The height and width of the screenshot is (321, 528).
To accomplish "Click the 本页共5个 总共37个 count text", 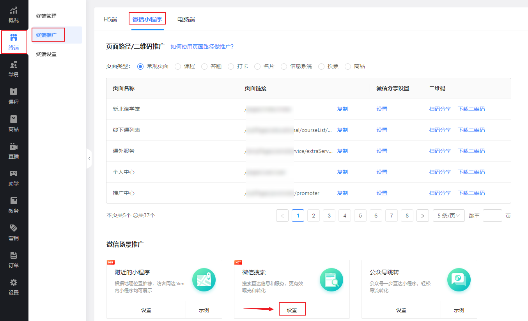I will [x=131, y=215].
